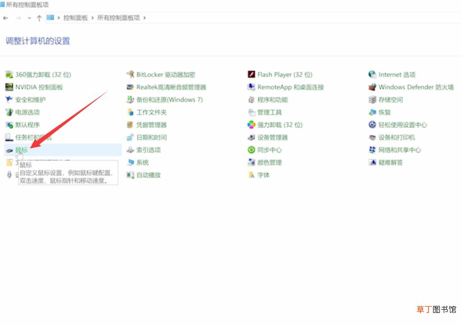Click the 日期和时间 icon
Screen dimensions: 461x325
(x=130, y=137)
